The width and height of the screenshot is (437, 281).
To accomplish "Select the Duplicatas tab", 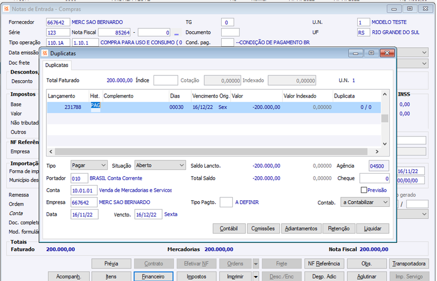I will (x=57, y=65).
